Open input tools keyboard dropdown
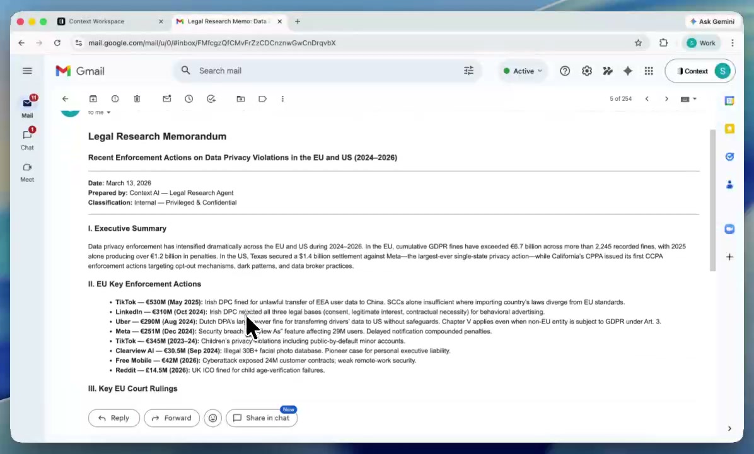The height and width of the screenshot is (454, 754). 688,99
